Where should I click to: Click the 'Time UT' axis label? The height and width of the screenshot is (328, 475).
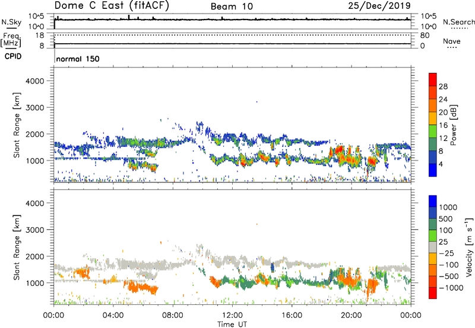pyautogui.click(x=232, y=324)
